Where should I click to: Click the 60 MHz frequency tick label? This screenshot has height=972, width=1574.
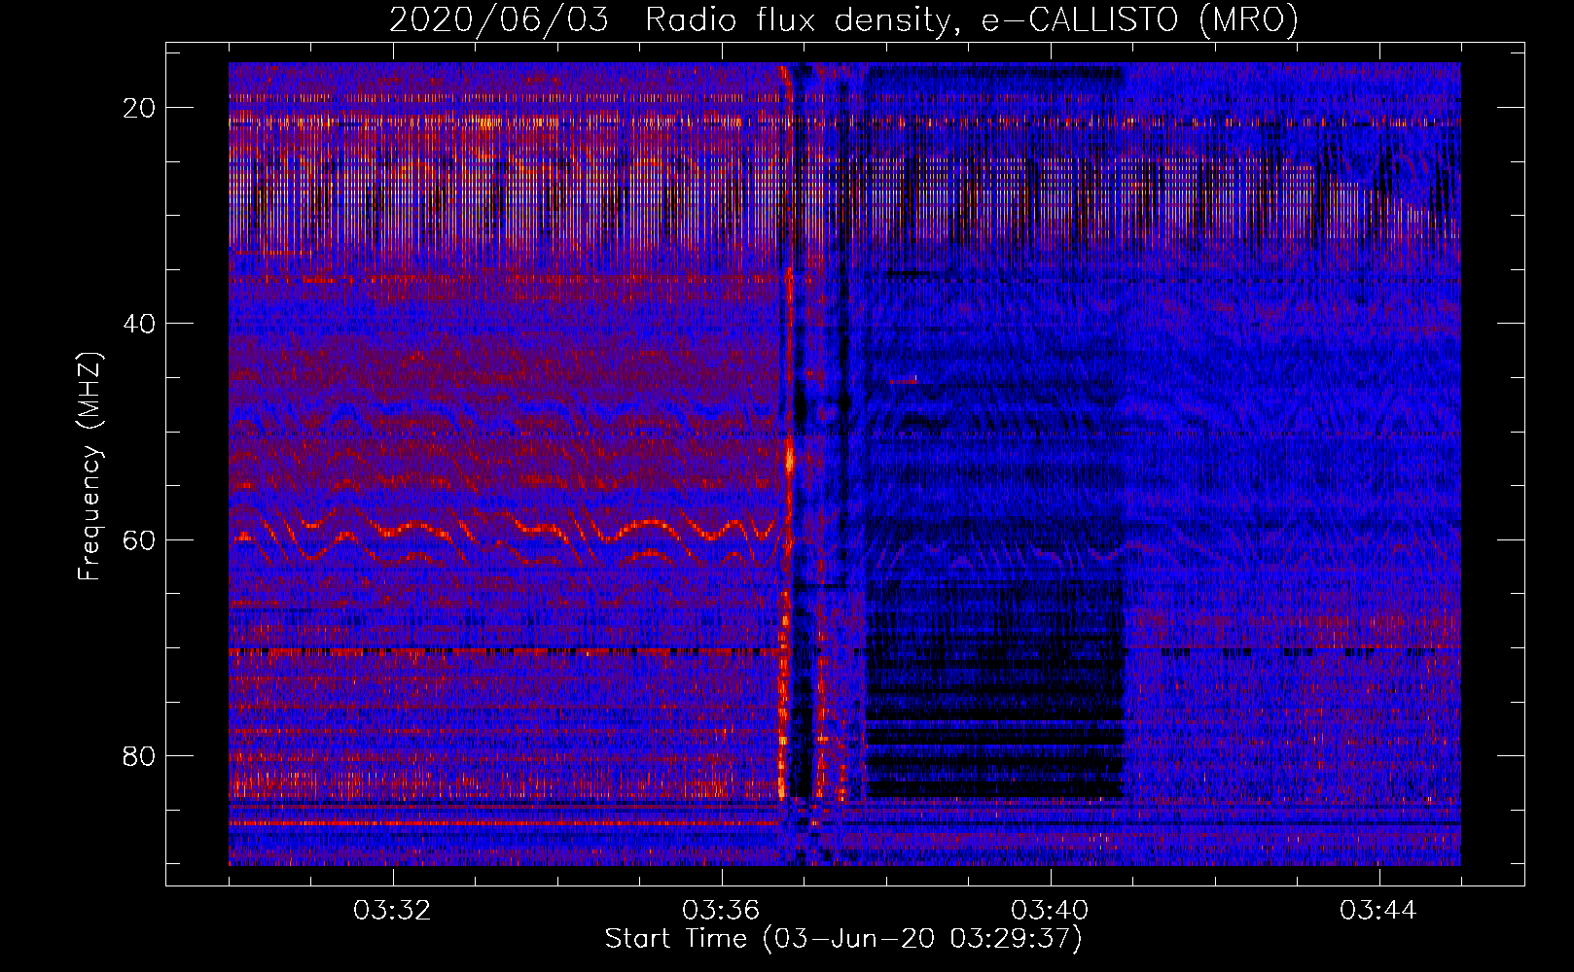pos(140,539)
